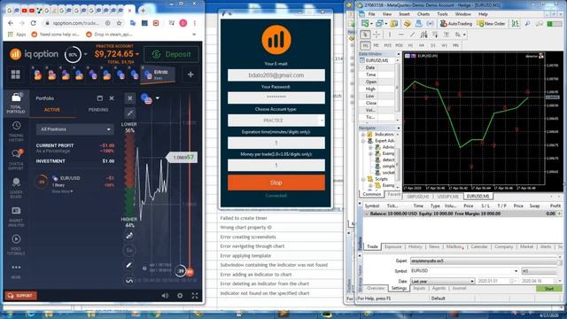This screenshot has width=567, height=319.
Task: Select D1 timeframe in MetaTrader
Action: (433, 45)
